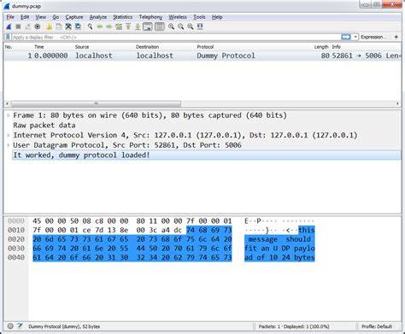The height and width of the screenshot is (334, 405).
Task: Open the Edit menu
Action: click(25, 17)
